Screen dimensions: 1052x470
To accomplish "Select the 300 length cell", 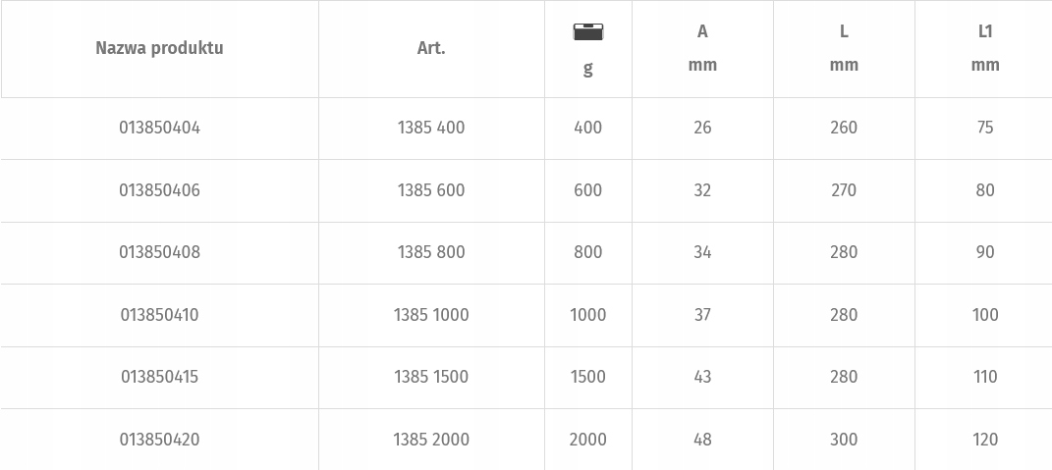I will click(844, 440).
